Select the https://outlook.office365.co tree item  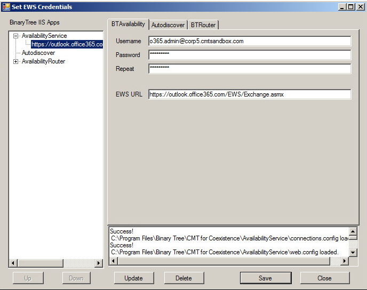pos(67,44)
